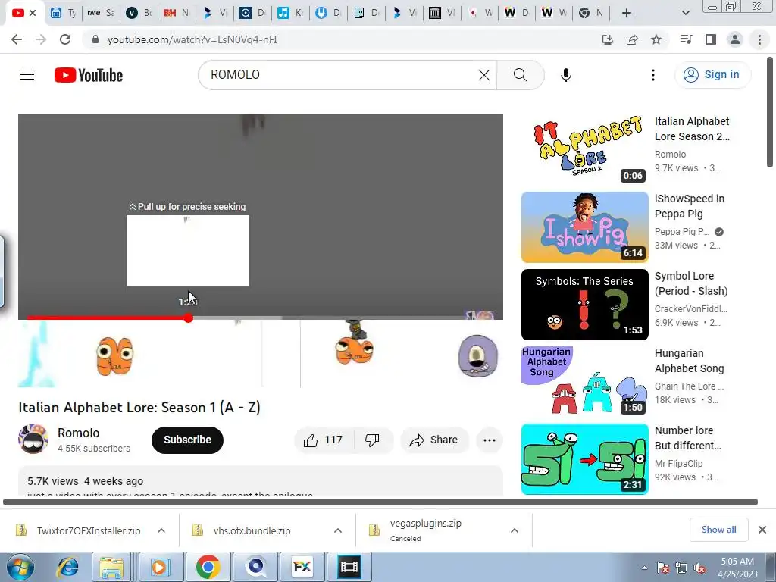Viewport: 776px width, 582px height.
Task: Click the seek preview thumbnail
Action: (188, 251)
